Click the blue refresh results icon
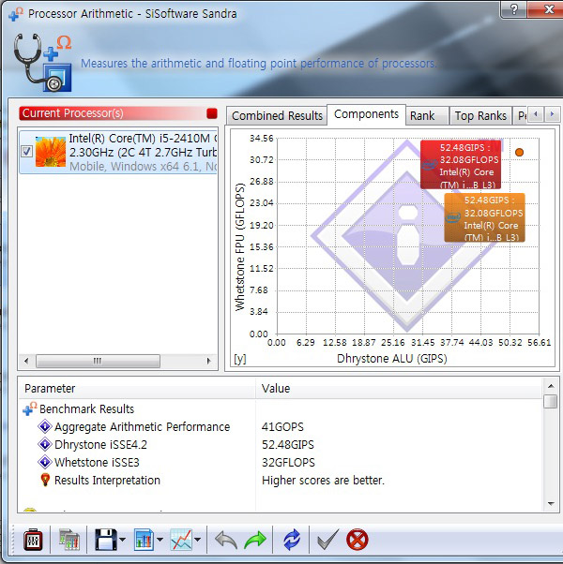Screen dimensions: 563x564 292,540
